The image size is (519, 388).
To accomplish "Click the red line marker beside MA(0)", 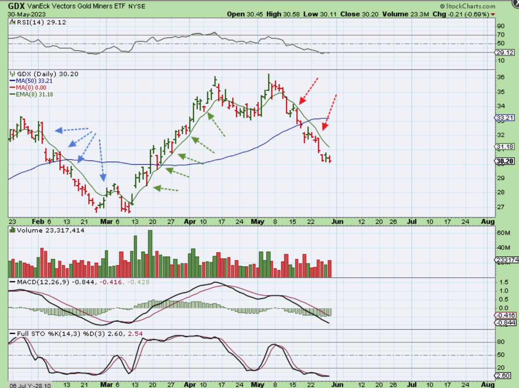I will pos(11,87).
